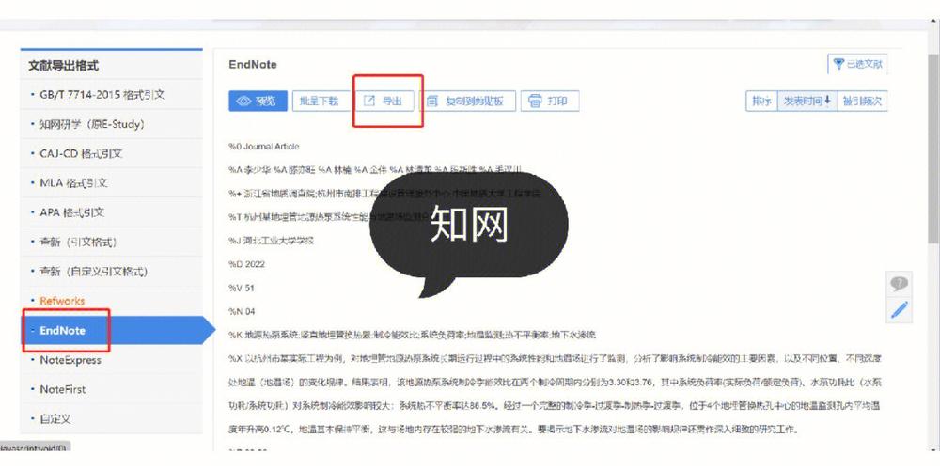The height and width of the screenshot is (470, 940).
Task: Open the gray chat bubble feedback icon
Action: coord(899,284)
